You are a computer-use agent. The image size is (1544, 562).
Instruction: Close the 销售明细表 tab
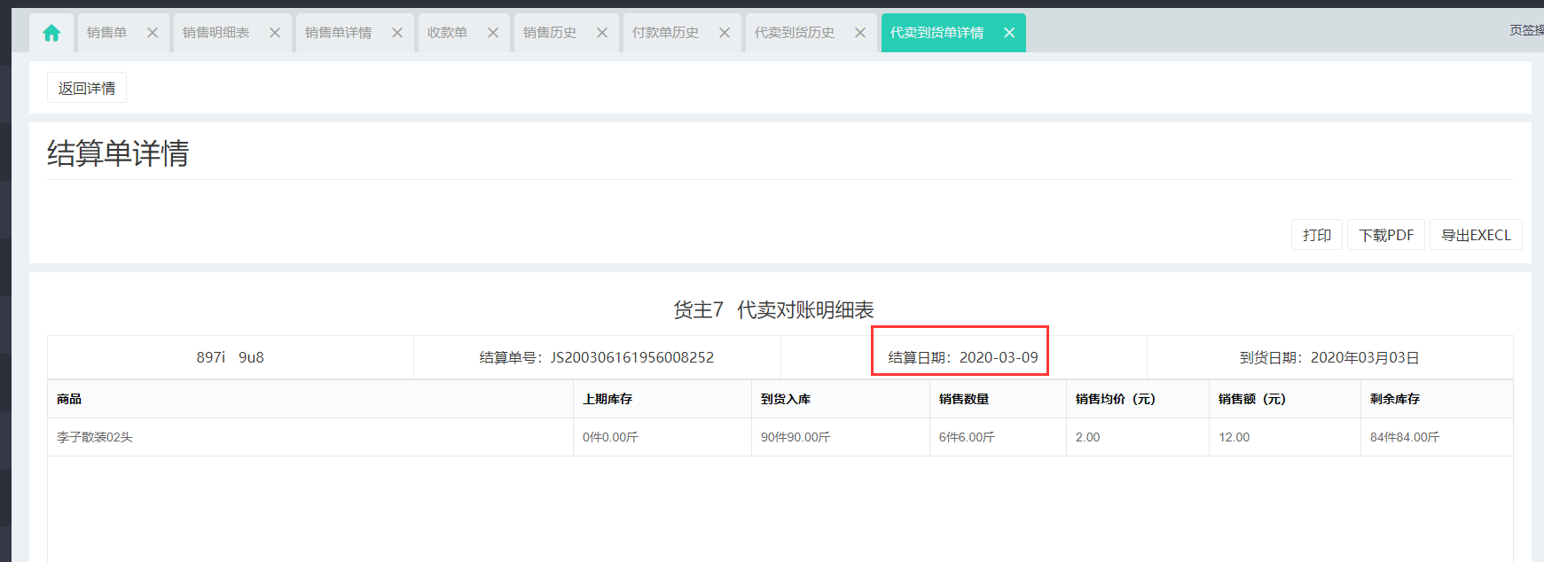tap(275, 33)
